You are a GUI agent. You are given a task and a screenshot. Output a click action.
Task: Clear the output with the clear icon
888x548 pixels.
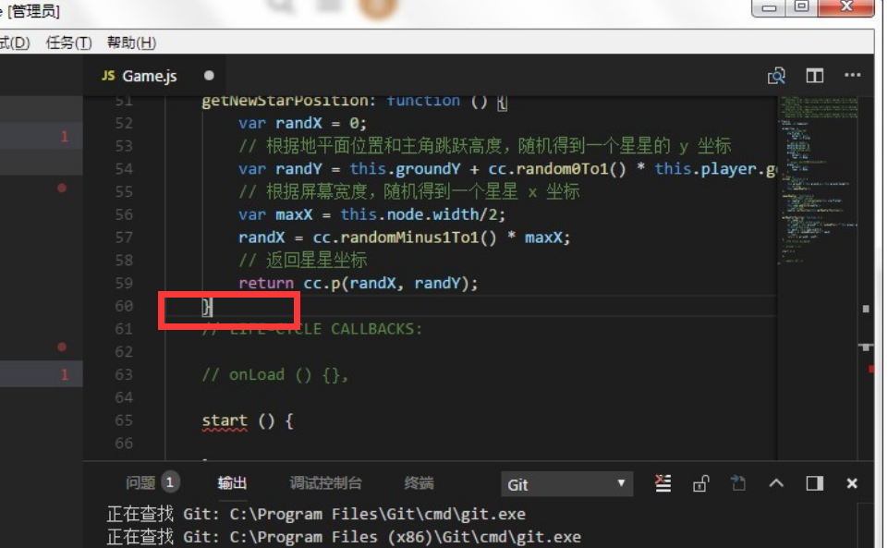click(663, 483)
